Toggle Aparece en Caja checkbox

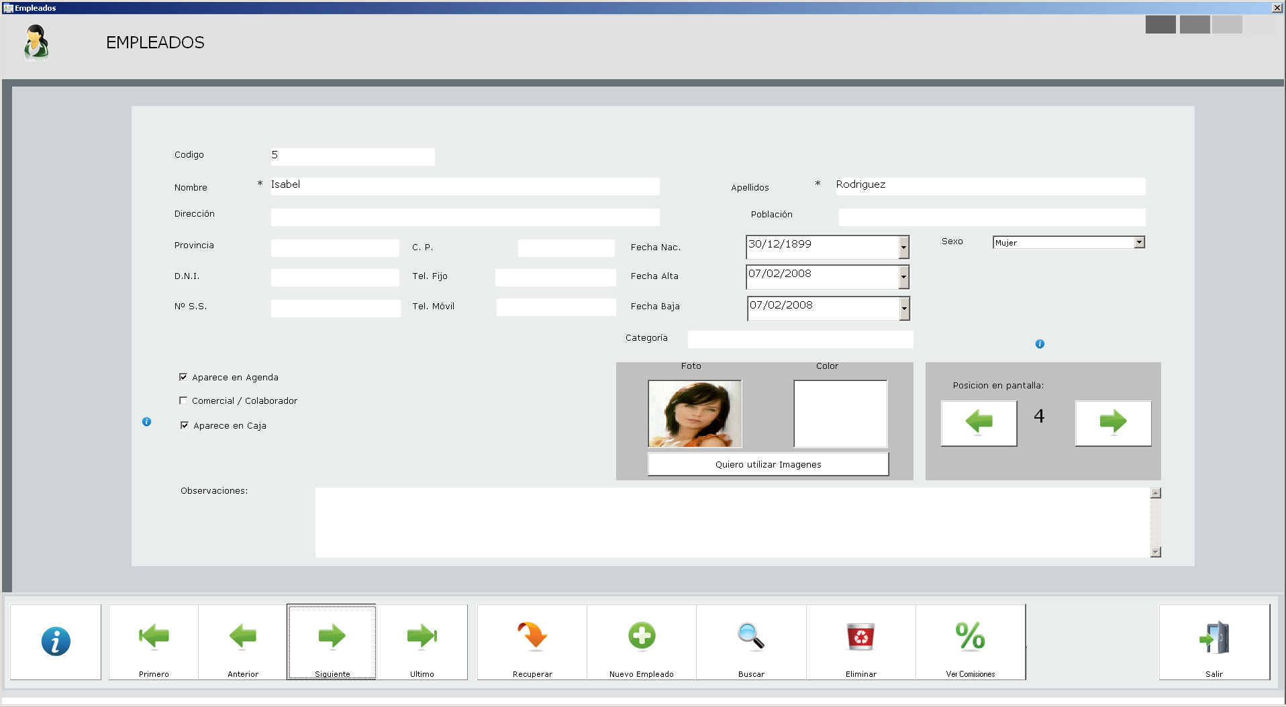(x=185, y=425)
